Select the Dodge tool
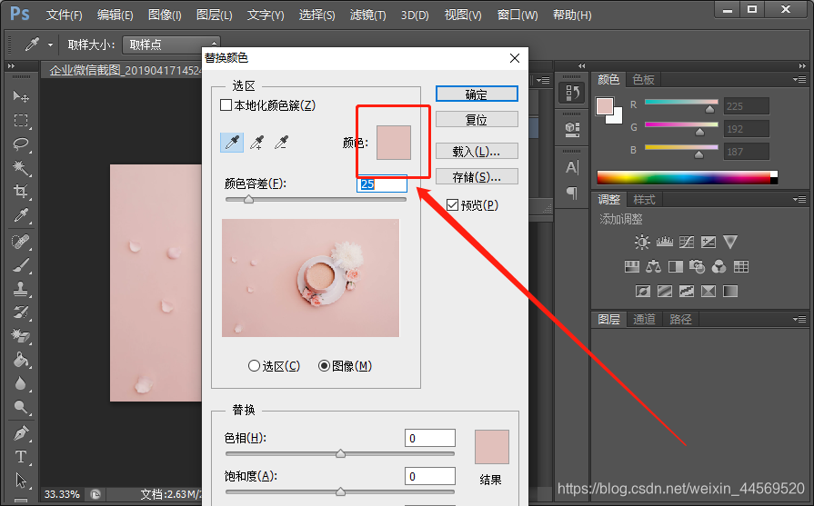Image resolution: width=814 pixels, height=506 pixels. 21,407
